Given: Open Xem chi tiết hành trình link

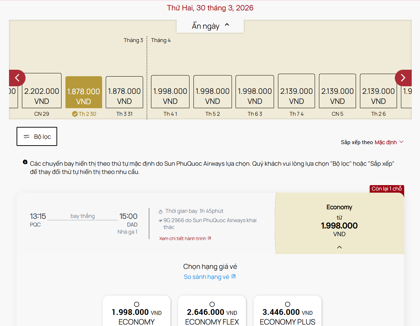Looking at the screenshot, I should click(x=183, y=238).
